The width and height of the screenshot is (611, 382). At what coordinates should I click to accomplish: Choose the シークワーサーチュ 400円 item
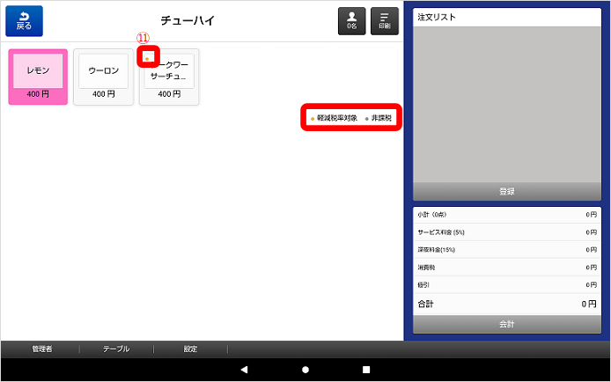(169, 77)
